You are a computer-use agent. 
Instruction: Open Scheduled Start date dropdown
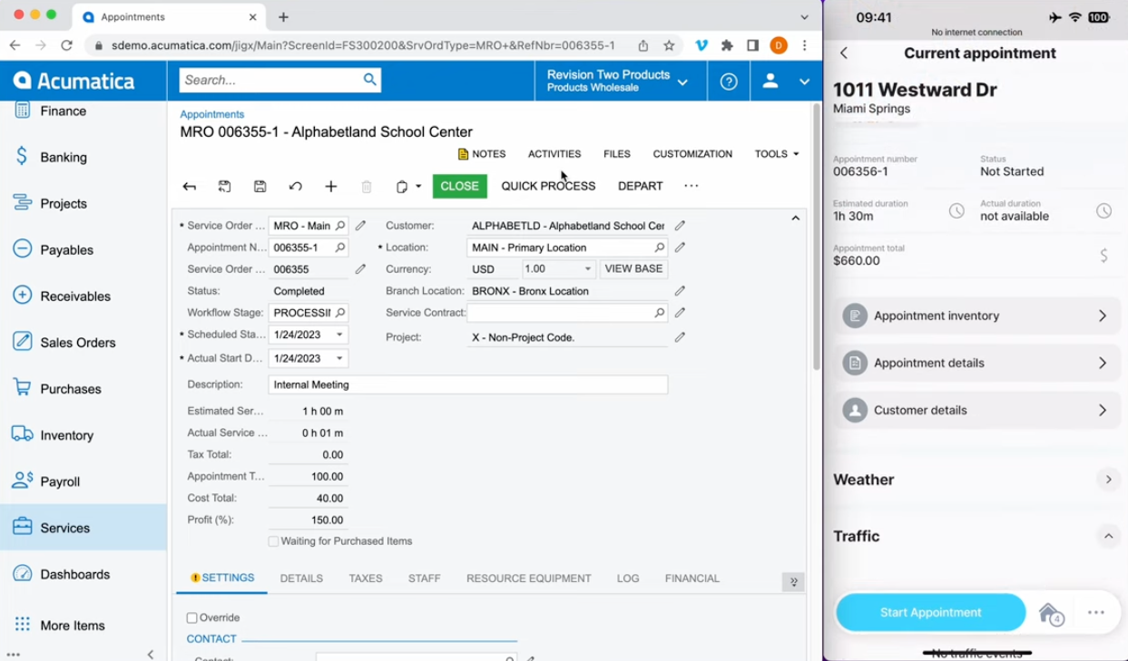tap(340, 335)
